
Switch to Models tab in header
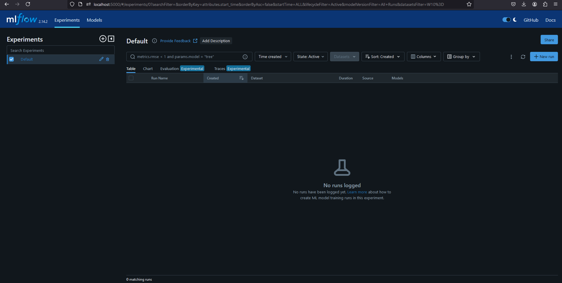coord(94,20)
